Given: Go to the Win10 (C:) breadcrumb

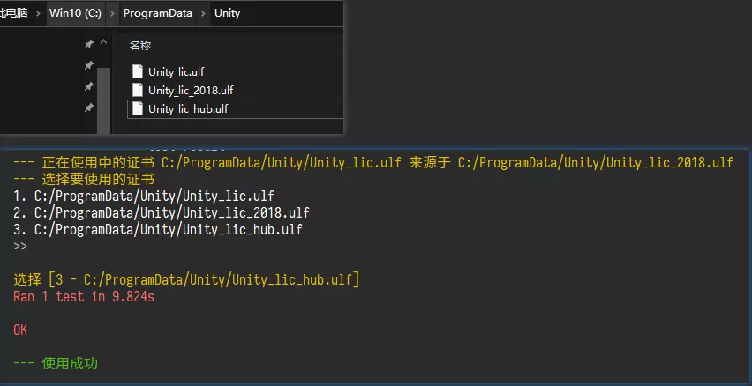Looking at the screenshot, I should [x=75, y=13].
